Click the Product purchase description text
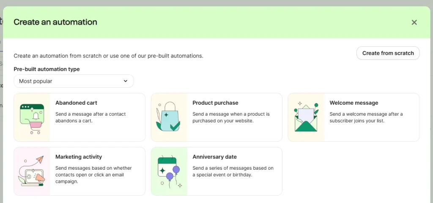Viewport: 433px width, 203px height. point(231,117)
